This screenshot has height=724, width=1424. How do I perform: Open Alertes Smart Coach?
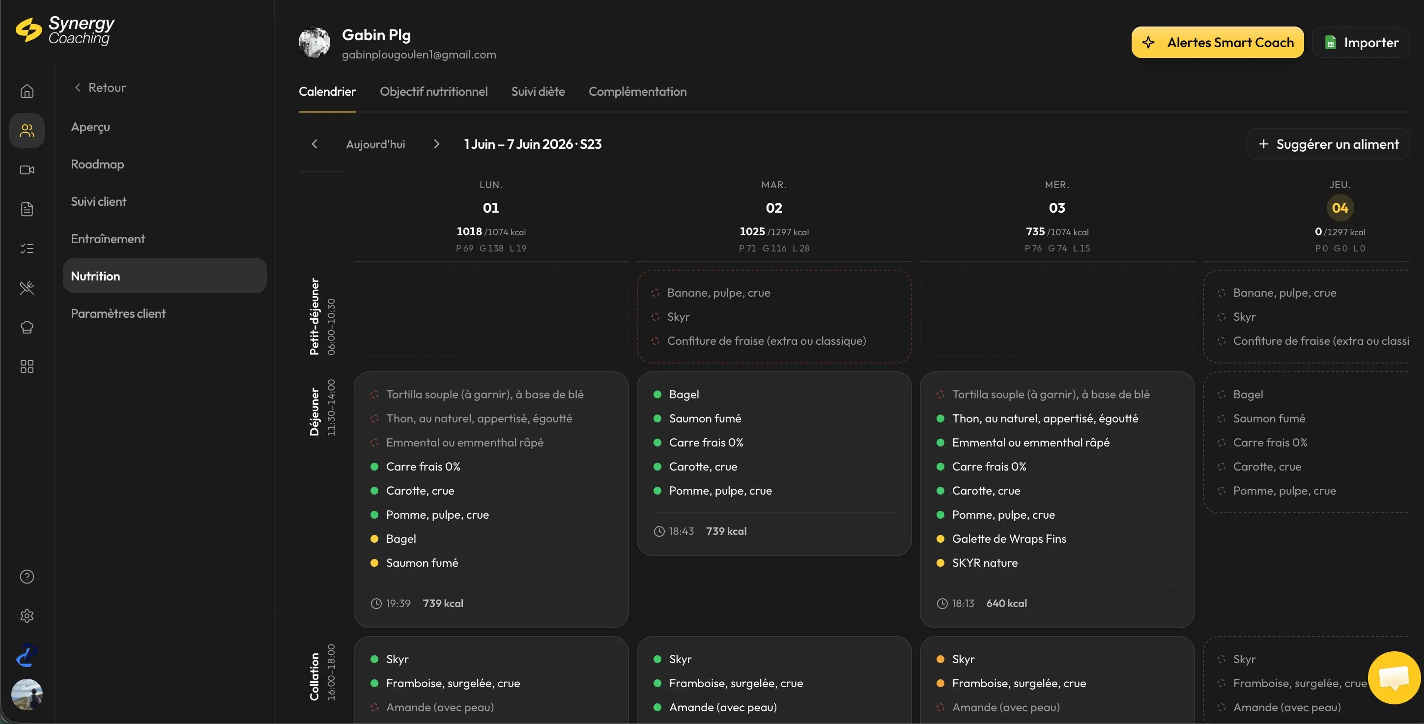pos(1217,43)
